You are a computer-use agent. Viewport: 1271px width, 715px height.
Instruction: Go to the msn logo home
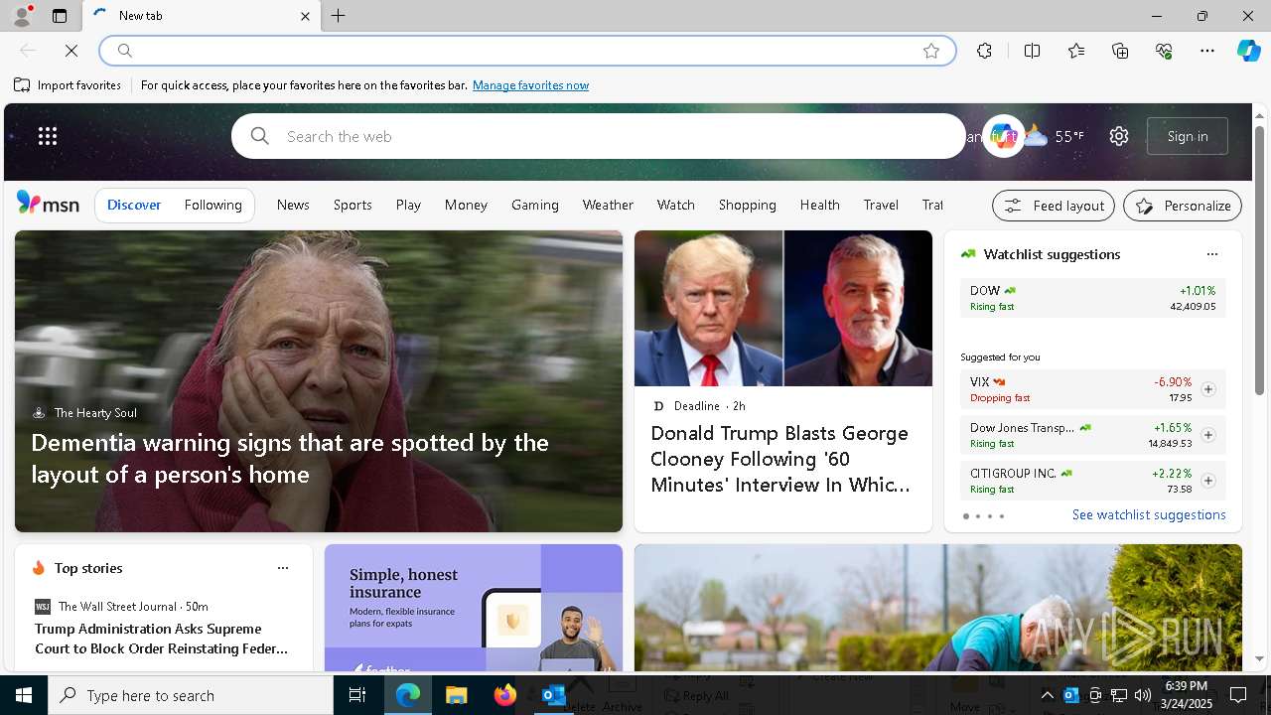tap(48, 204)
